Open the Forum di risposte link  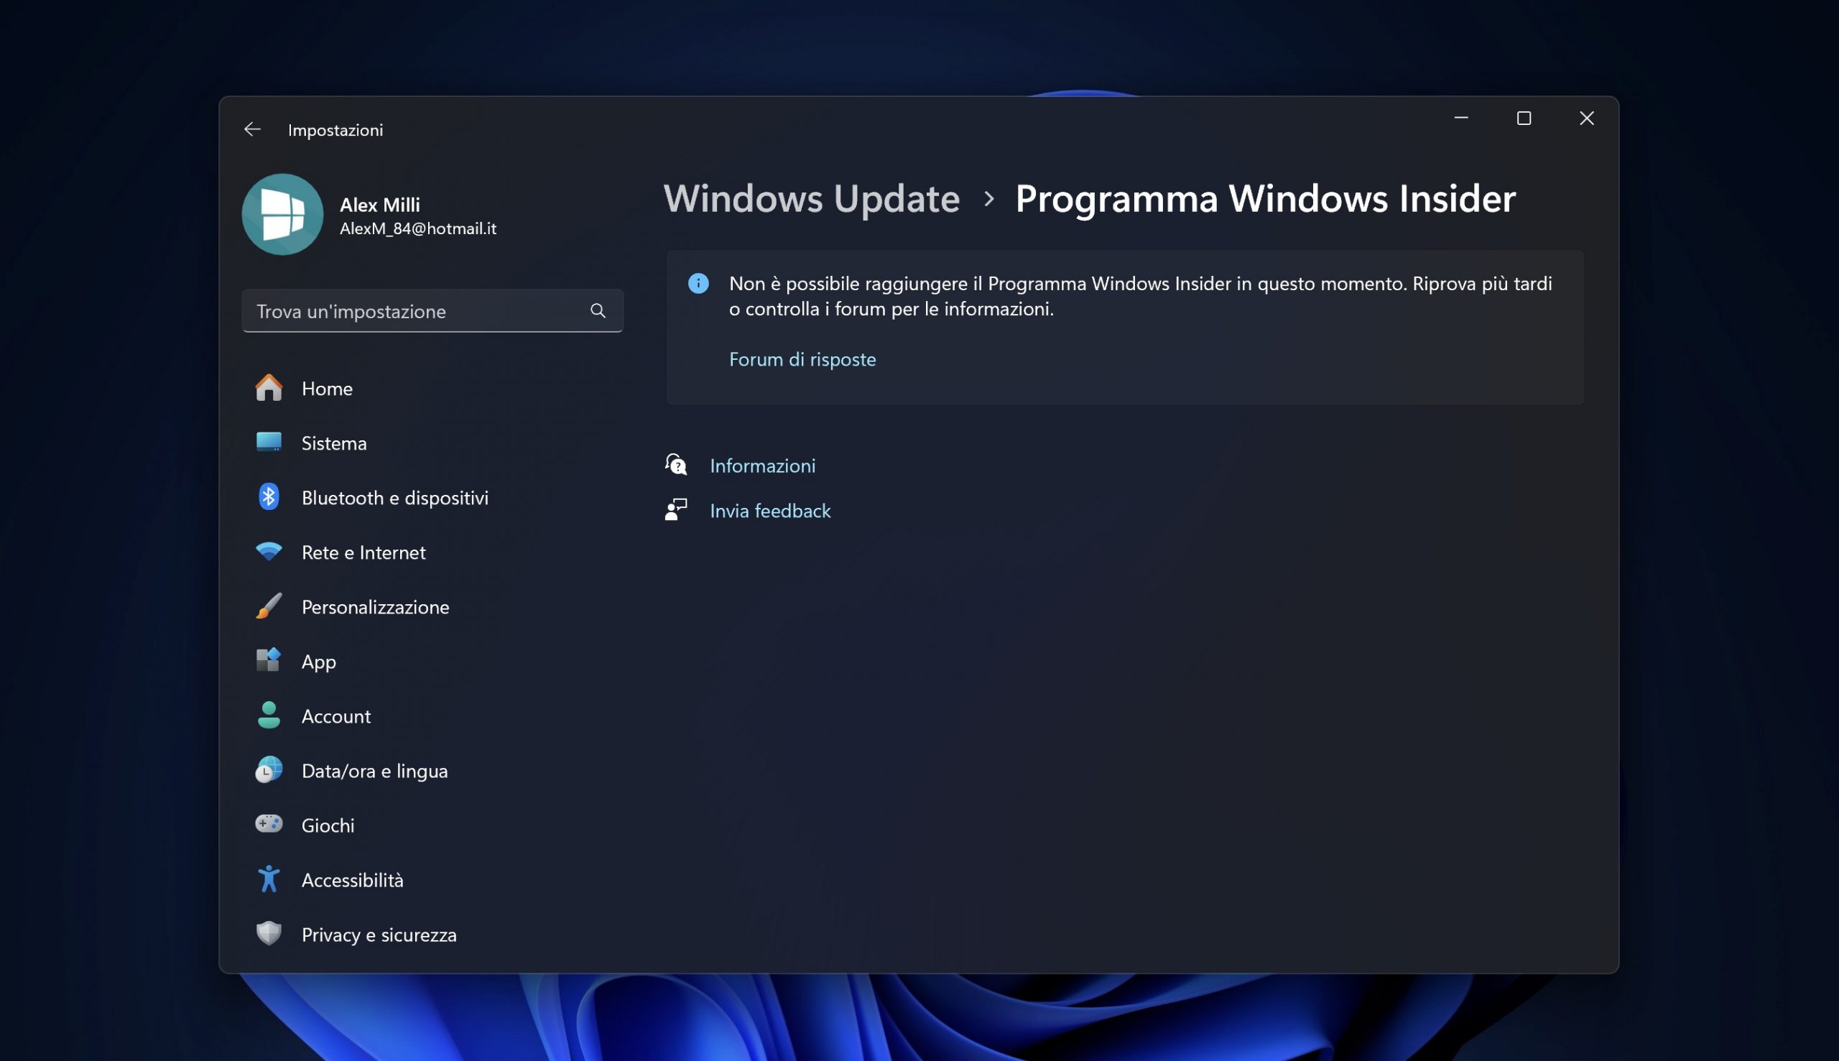tap(802, 360)
